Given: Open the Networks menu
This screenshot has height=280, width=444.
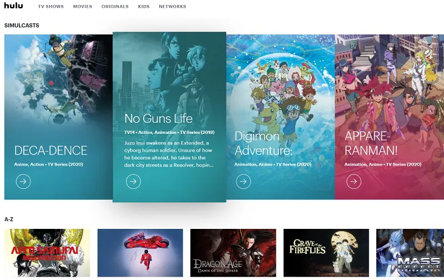Looking at the screenshot, I should (173, 7).
